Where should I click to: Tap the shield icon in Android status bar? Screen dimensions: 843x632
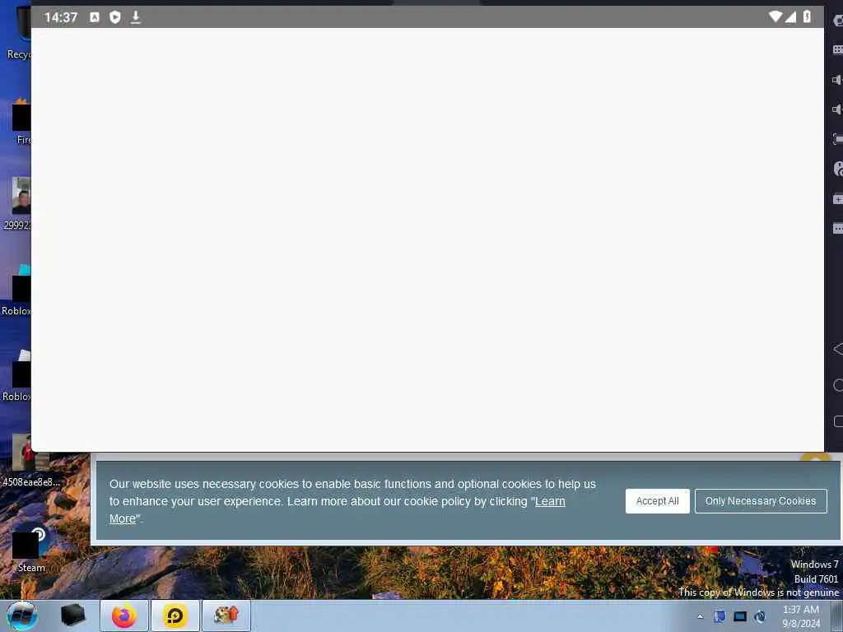pyautogui.click(x=115, y=17)
